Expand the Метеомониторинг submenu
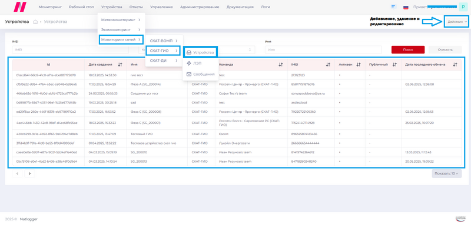This screenshot has height=225, width=471. [121, 20]
